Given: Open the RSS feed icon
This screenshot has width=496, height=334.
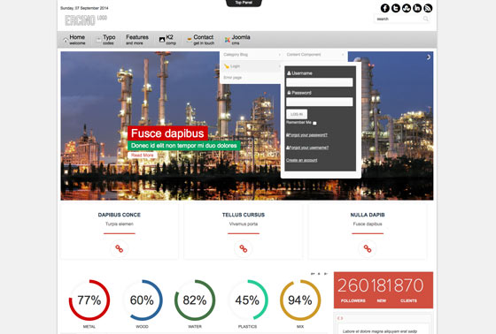Looking at the screenshot, I should coord(428,8).
